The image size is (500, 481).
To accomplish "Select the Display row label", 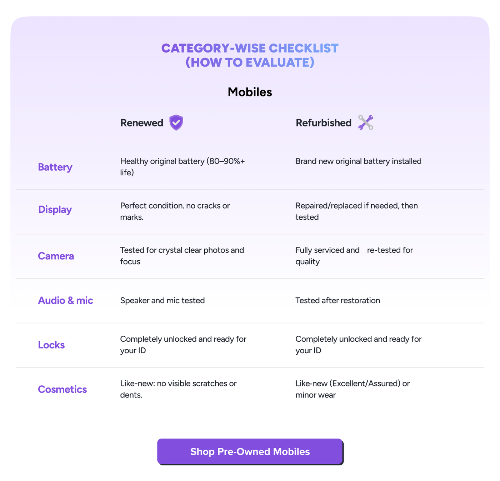I will [55, 210].
